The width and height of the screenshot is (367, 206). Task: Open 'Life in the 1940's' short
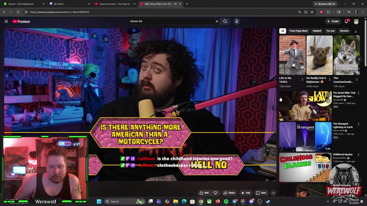click(292, 55)
